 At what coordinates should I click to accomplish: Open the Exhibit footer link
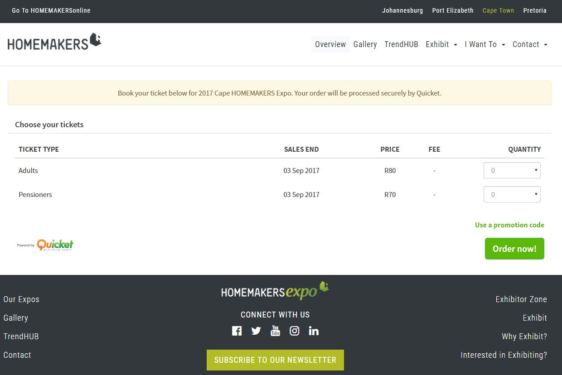(x=535, y=318)
